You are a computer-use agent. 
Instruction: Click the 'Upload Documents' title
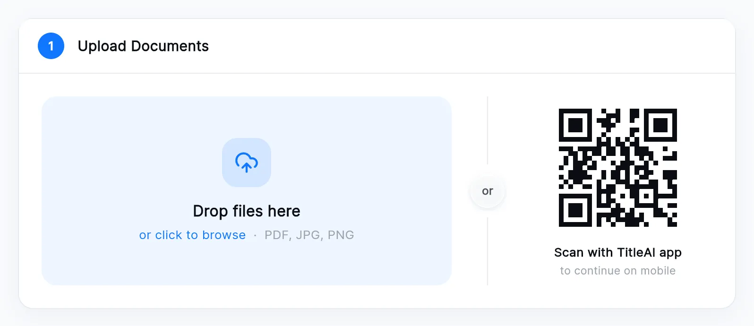(x=143, y=46)
